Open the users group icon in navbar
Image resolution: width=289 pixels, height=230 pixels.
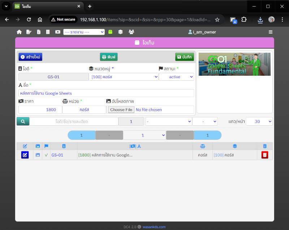pos(131,32)
